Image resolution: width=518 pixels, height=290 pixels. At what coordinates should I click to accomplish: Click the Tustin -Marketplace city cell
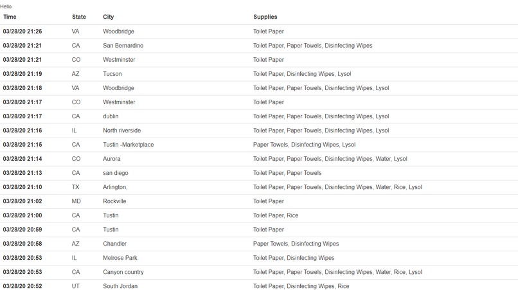[128, 145]
